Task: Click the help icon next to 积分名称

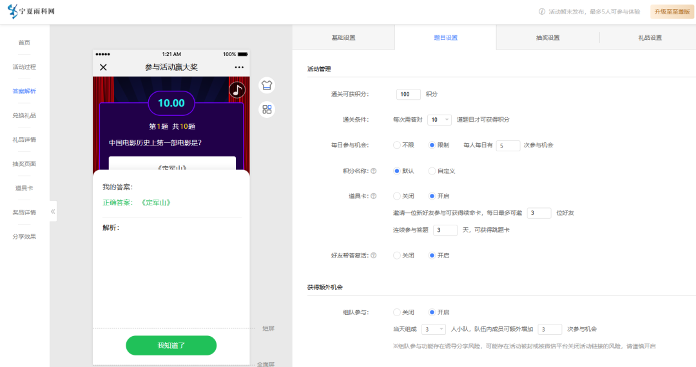Action: 374,171
